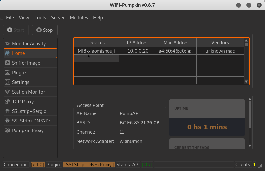Select the Home tab
Image resolution: width=265 pixels, height=171 pixels.
click(30, 53)
